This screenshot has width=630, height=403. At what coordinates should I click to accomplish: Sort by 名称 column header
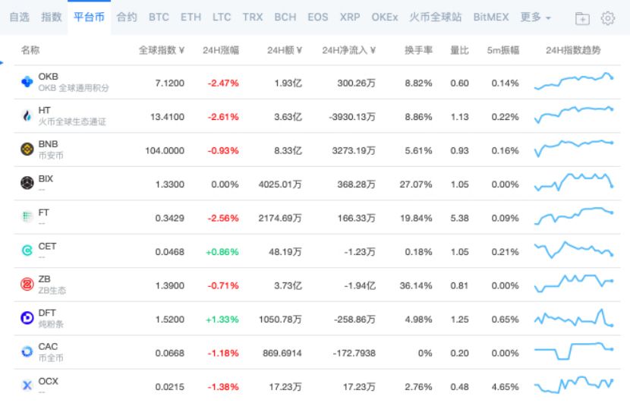tap(30, 50)
